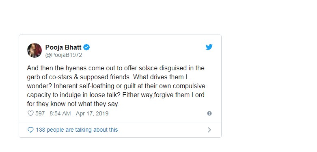Click the 8:54 AM - Apr 17, 2019 timestamp
The width and height of the screenshot is (317, 152).
click(x=79, y=113)
